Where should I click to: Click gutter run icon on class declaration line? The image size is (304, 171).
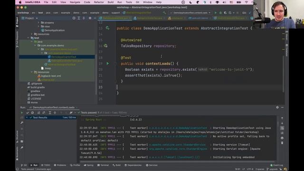[108, 28]
